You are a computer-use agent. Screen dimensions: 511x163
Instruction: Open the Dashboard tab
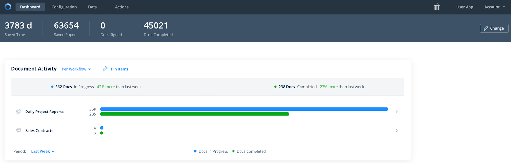[x=30, y=7]
